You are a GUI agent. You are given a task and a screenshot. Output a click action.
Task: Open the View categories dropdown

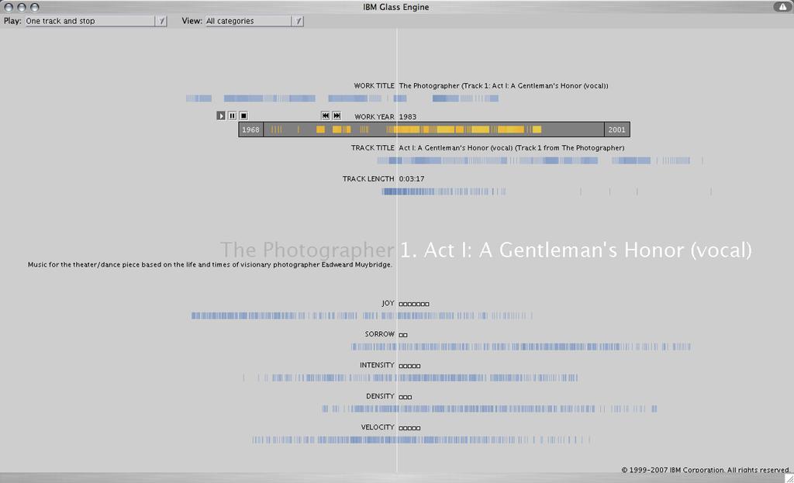point(254,21)
